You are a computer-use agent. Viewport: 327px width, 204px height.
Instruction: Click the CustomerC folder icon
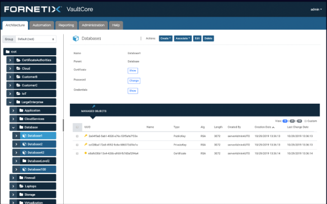click(x=18, y=85)
